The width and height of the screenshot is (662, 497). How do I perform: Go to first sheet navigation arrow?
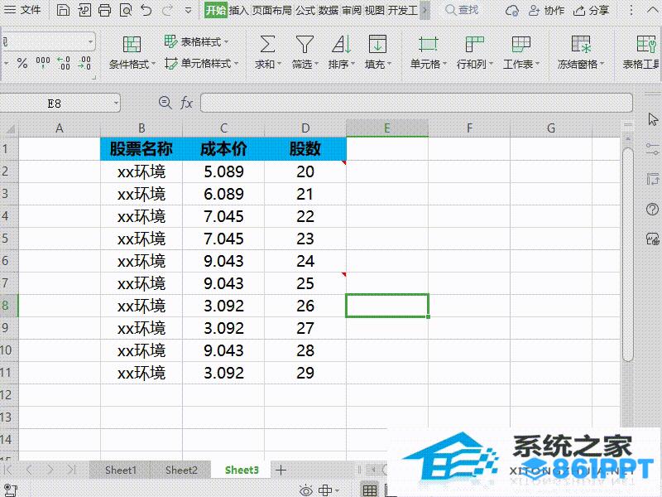(x=7, y=470)
